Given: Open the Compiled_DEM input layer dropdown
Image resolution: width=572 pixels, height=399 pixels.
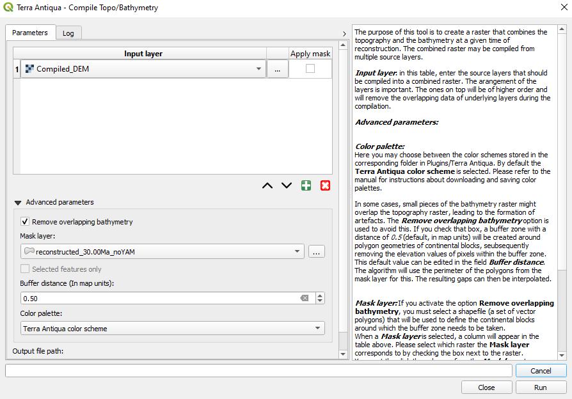Looking at the screenshot, I should pos(258,69).
